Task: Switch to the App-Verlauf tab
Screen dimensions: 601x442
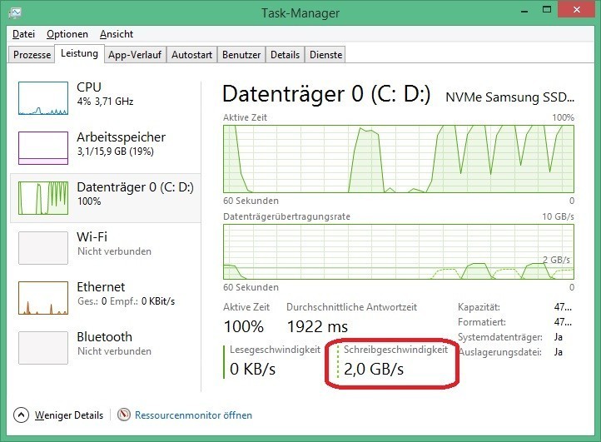Action: coord(135,55)
